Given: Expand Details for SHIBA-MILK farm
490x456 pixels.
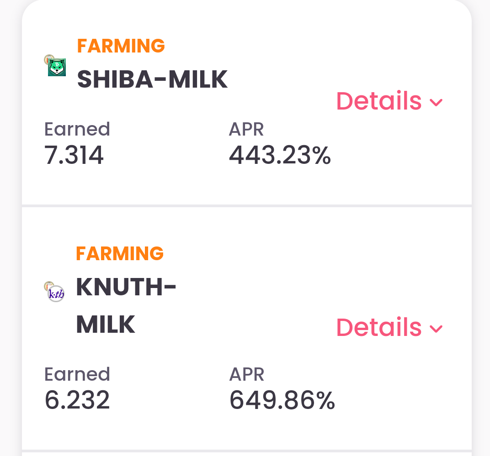Looking at the screenshot, I should click(x=389, y=101).
